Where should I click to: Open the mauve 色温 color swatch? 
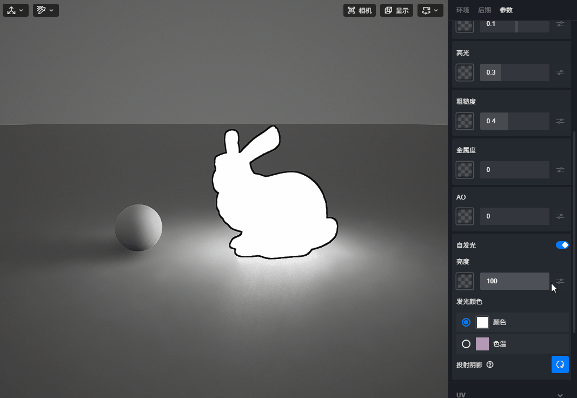point(482,344)
